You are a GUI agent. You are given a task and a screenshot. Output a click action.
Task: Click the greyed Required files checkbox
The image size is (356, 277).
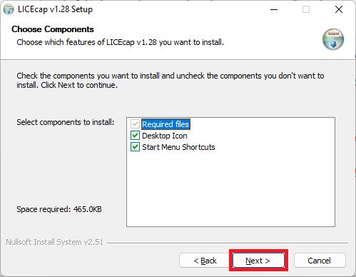click(x=135, y=124)
